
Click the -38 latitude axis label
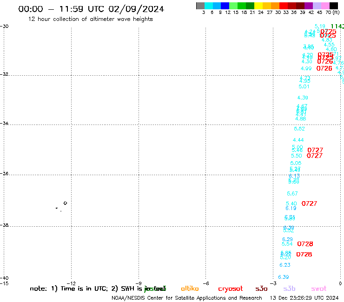click(4, 225)
